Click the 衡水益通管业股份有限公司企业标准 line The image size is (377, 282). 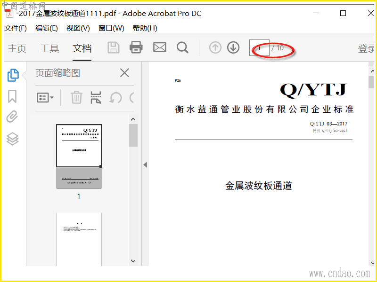tap(264, 110)
